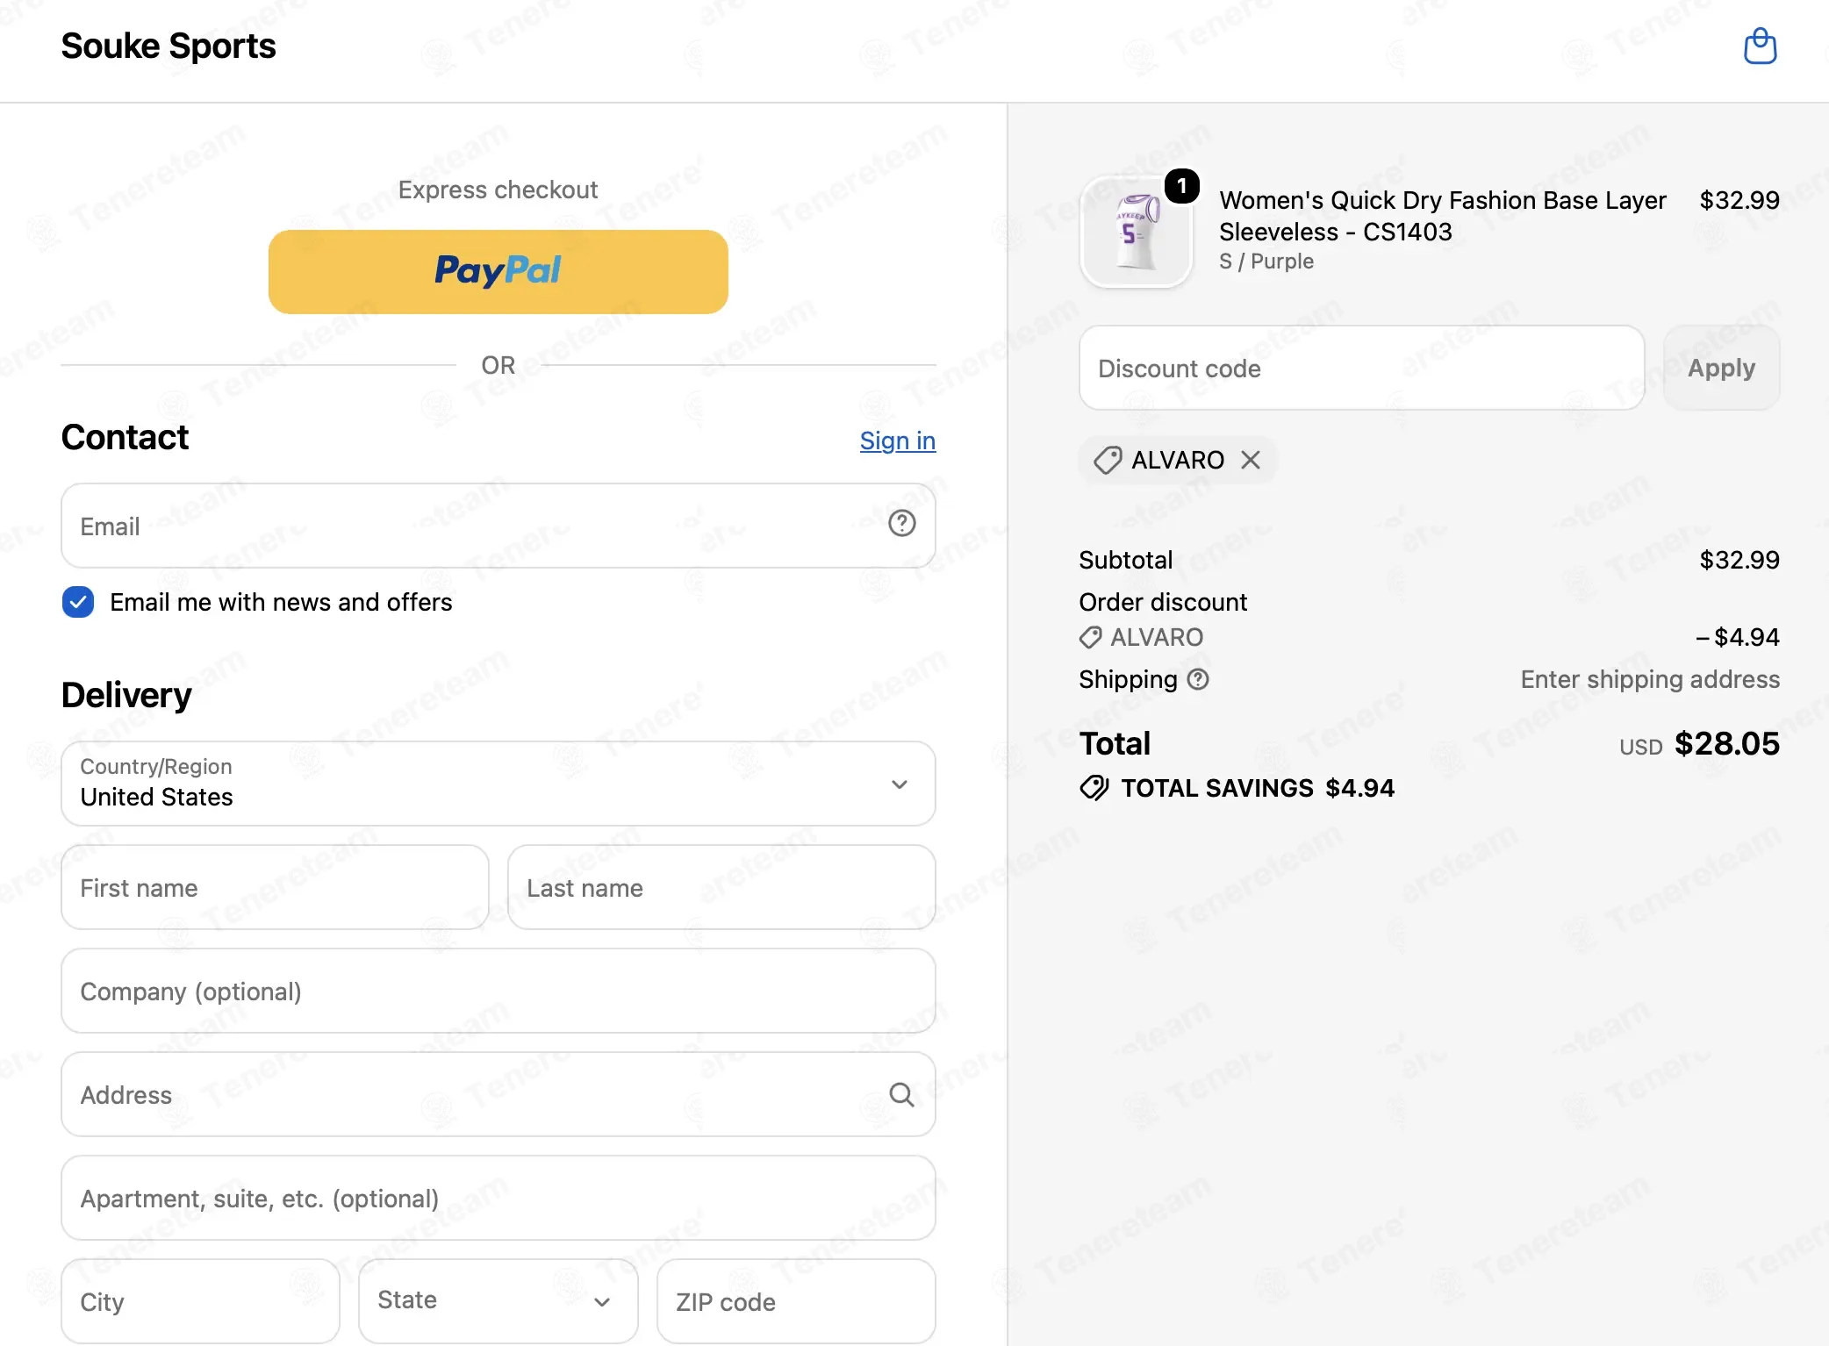Image resolution: width=1829 pixels, height=1346 pixels.
Task: Expand the Country/Region dropdown
Action: pos(498,784)
